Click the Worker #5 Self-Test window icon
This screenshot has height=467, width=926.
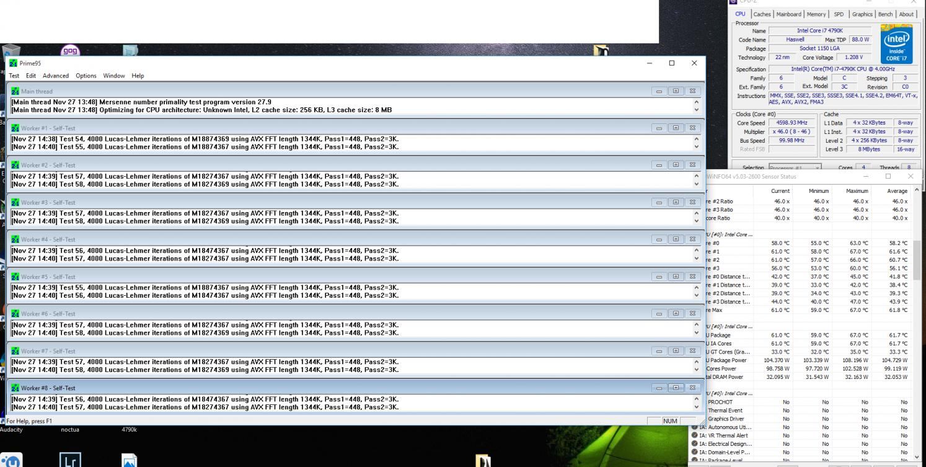[15, 277]
